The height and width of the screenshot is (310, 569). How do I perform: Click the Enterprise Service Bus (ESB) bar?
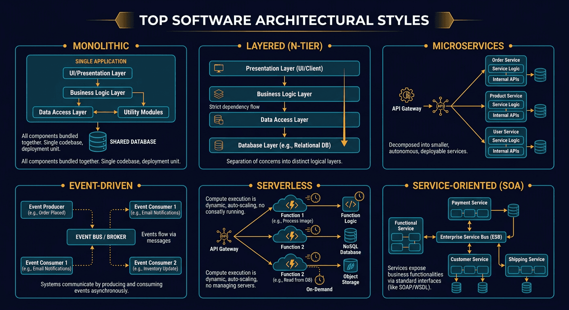(x=471, y=237)
